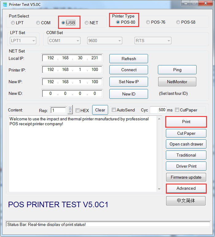Click the Driver Print button
The width and height of the screenshot is (215, 237).
186,166
